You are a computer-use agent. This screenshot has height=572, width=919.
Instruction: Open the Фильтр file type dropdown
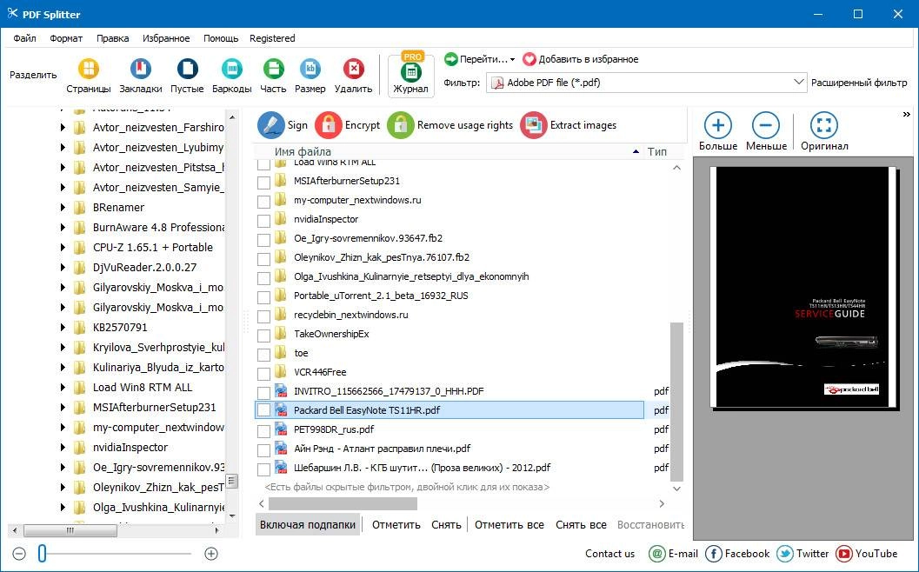(647, 83)
